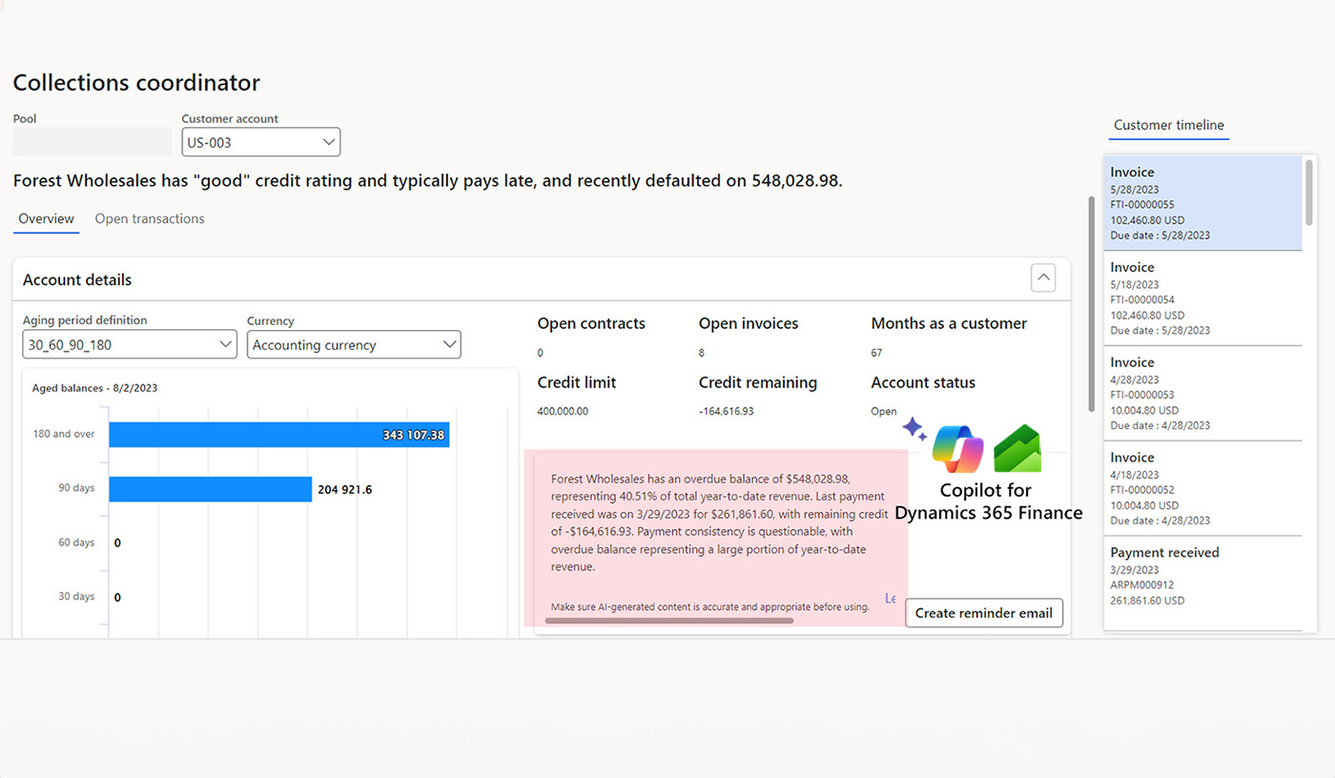Click the customer timeline vertical scrollbar

1309,193
